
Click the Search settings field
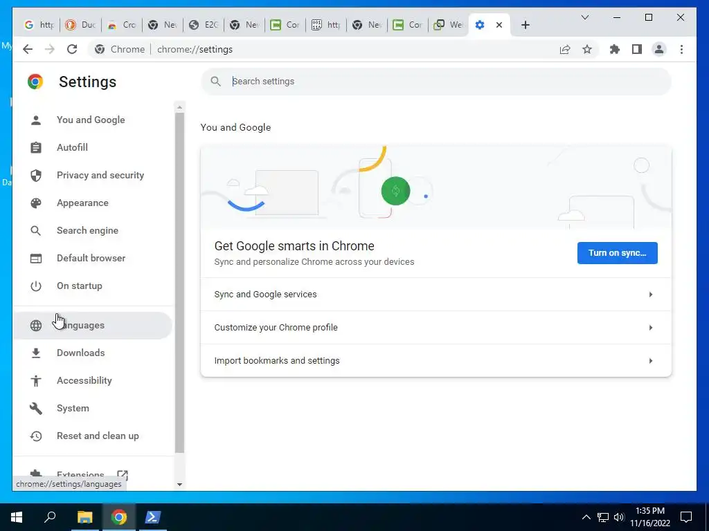(x=436, y=82)
